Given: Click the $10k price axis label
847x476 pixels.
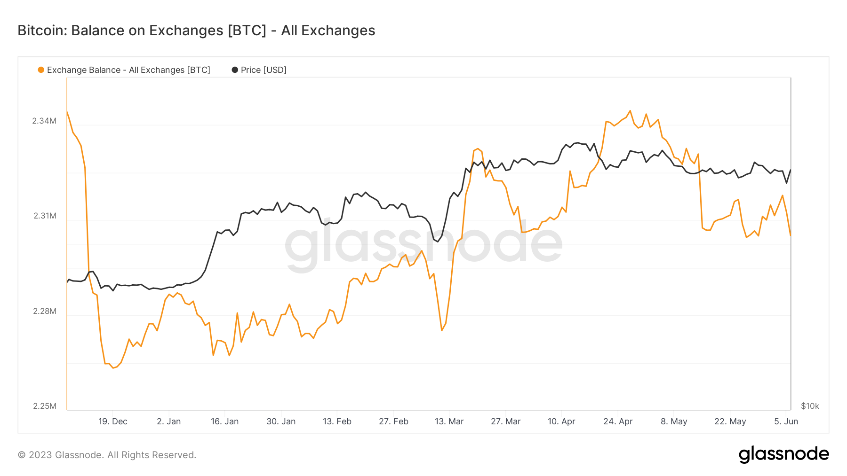Looking at the screenshot, I should [810, 406].
